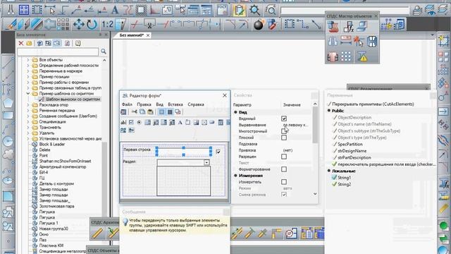Open the 1:2 scale tool
The image size is (451, 254).
(108, 24)
